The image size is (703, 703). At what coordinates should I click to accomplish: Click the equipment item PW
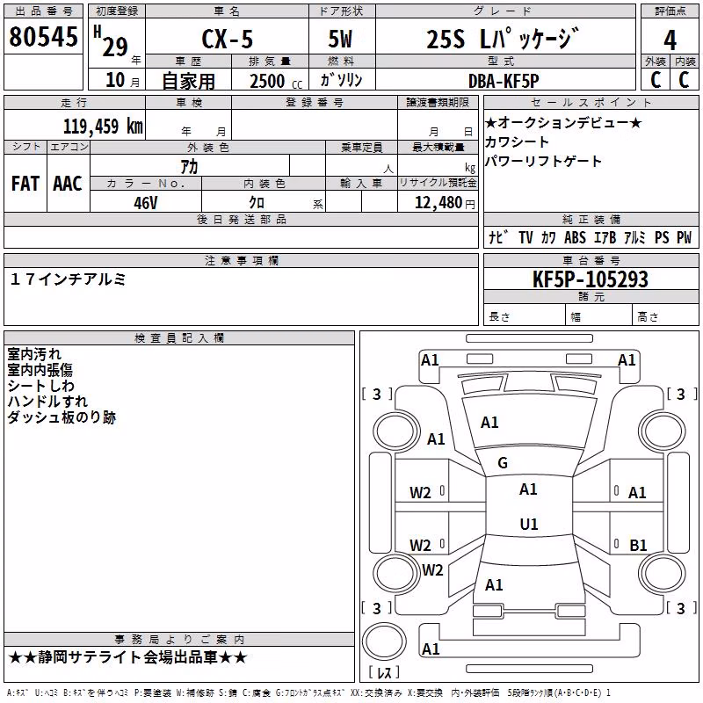point(685,237)
